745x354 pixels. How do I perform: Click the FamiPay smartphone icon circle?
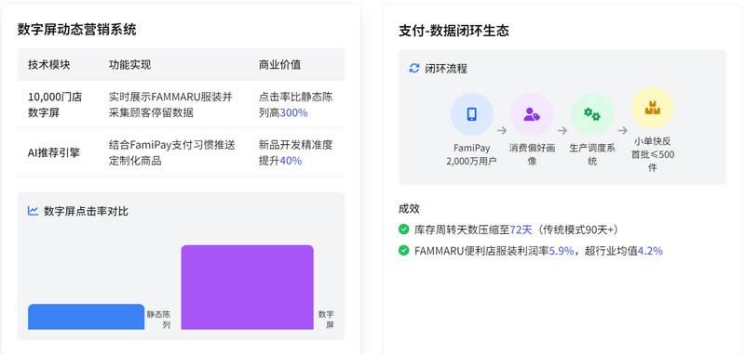tap(471, 114)
